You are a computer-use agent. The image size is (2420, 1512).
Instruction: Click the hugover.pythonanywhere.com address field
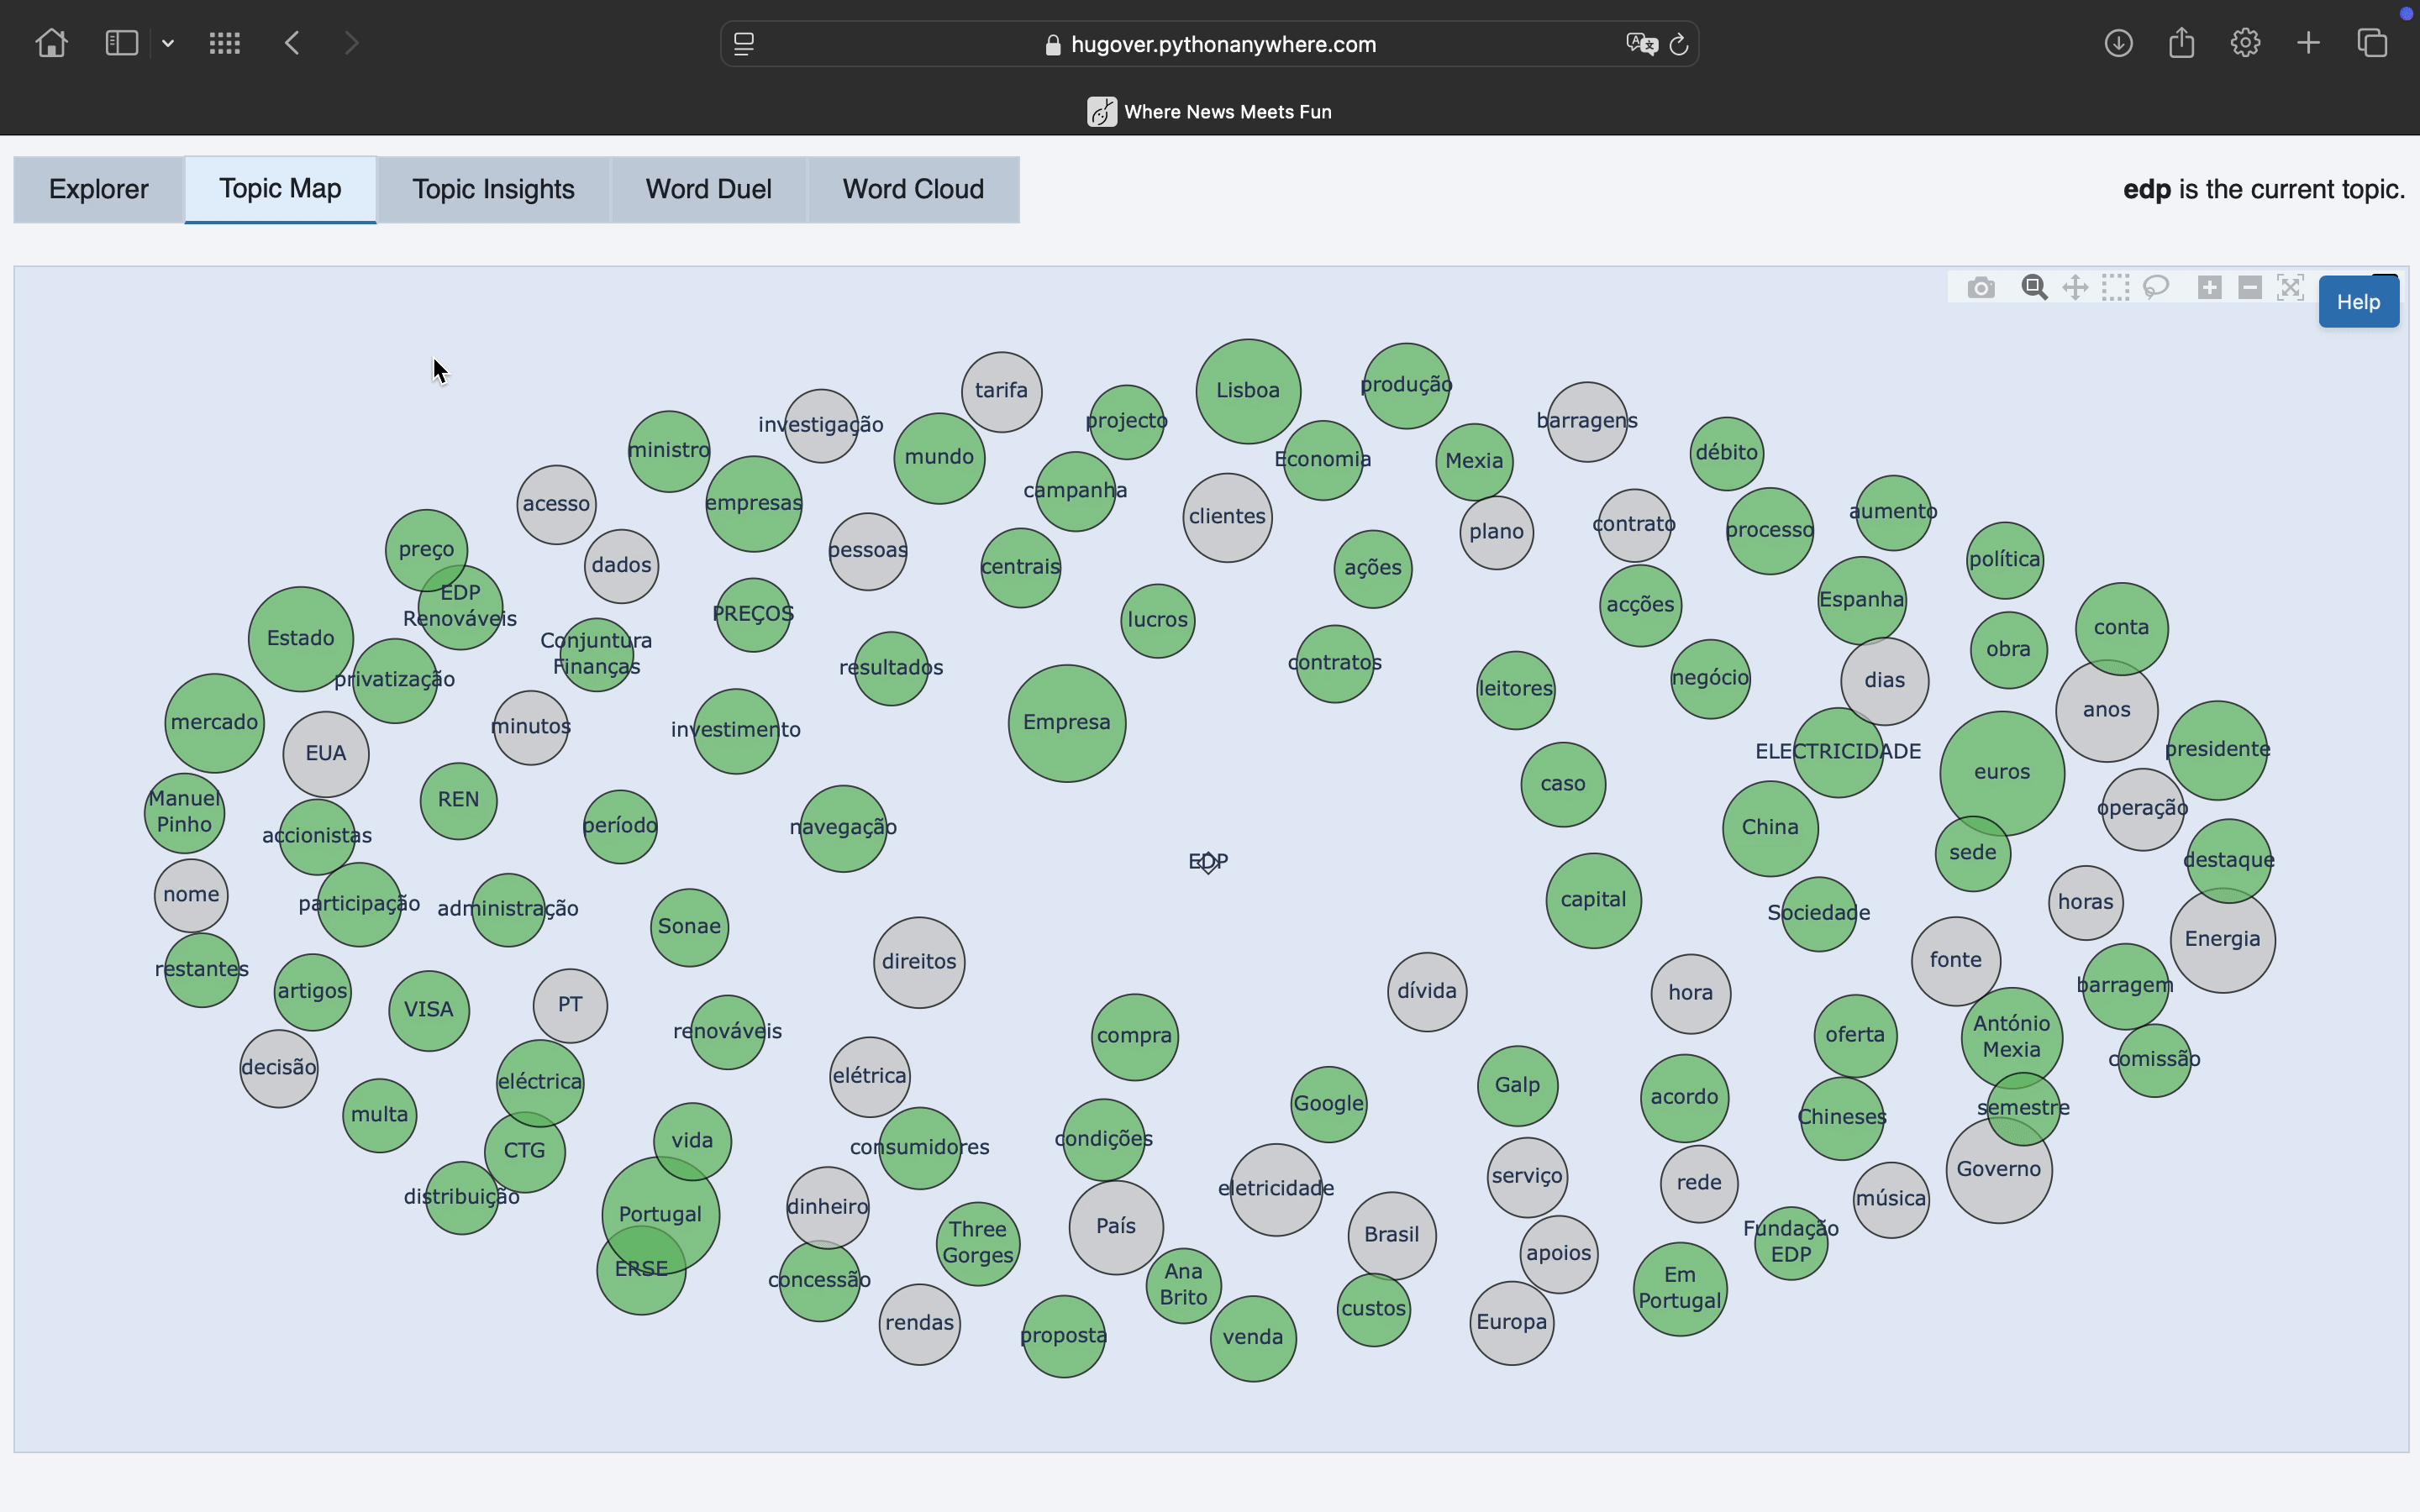1210,44
